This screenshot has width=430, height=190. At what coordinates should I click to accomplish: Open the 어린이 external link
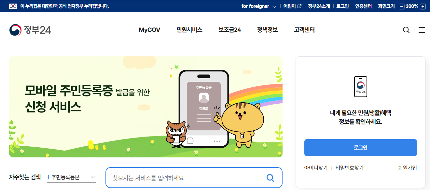tap(292, 6)
